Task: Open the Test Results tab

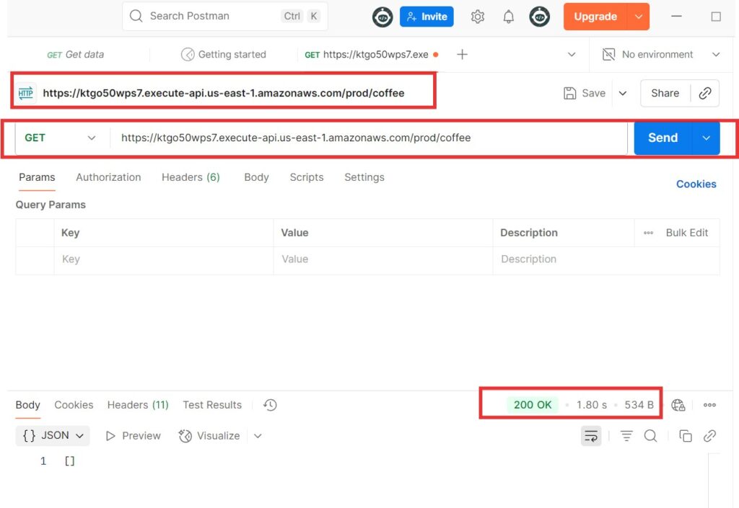Action: pyautogui.click(x=212, y=405)
